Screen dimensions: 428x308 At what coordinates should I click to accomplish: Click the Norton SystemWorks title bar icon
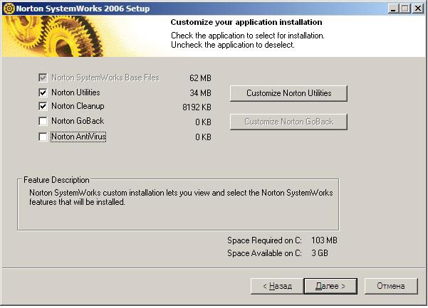tap(9, 9)
